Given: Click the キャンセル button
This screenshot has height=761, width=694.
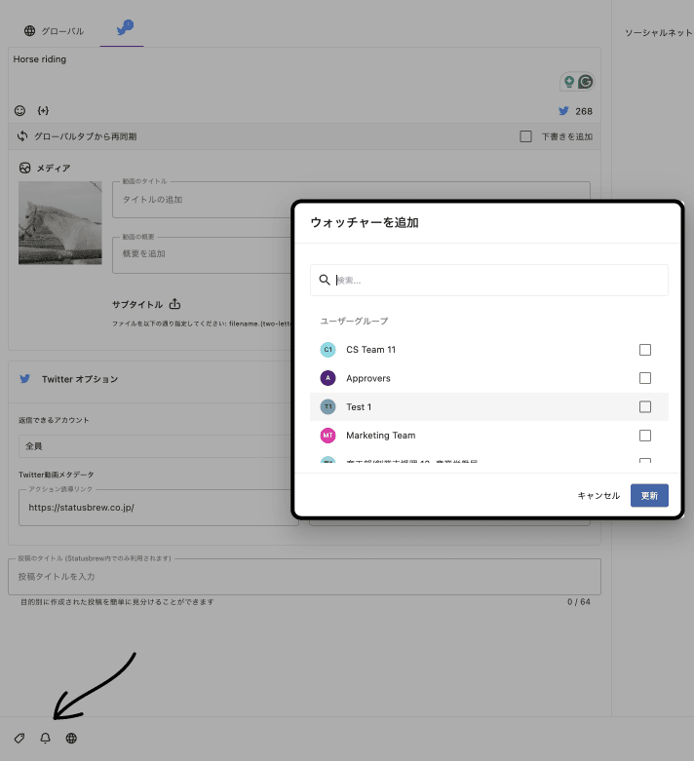Looking at the screenshot, I should (598, 496).
